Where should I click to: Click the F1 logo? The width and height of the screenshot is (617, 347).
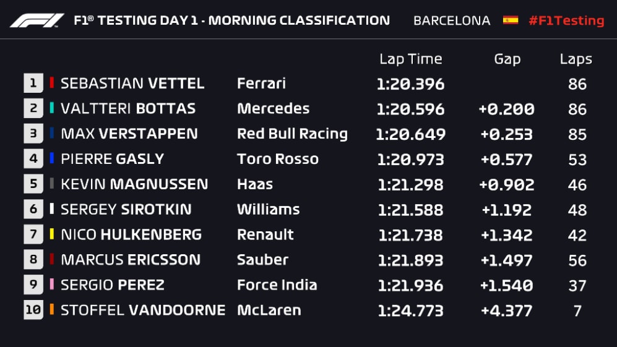coord(37,20)
